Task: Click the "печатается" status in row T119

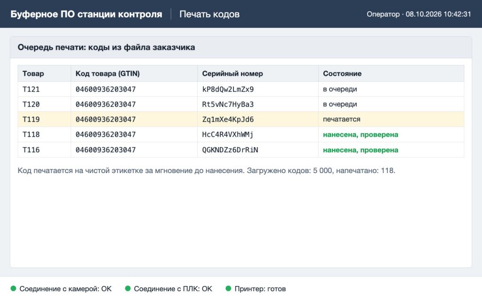Action: pos(342,119)
